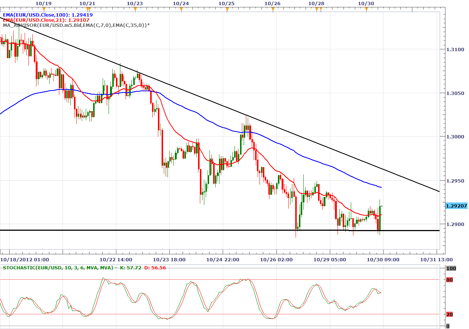Click the orange day marker under 10/19
This screenshot has height=329, width=469.
click(x=44, y=8)
